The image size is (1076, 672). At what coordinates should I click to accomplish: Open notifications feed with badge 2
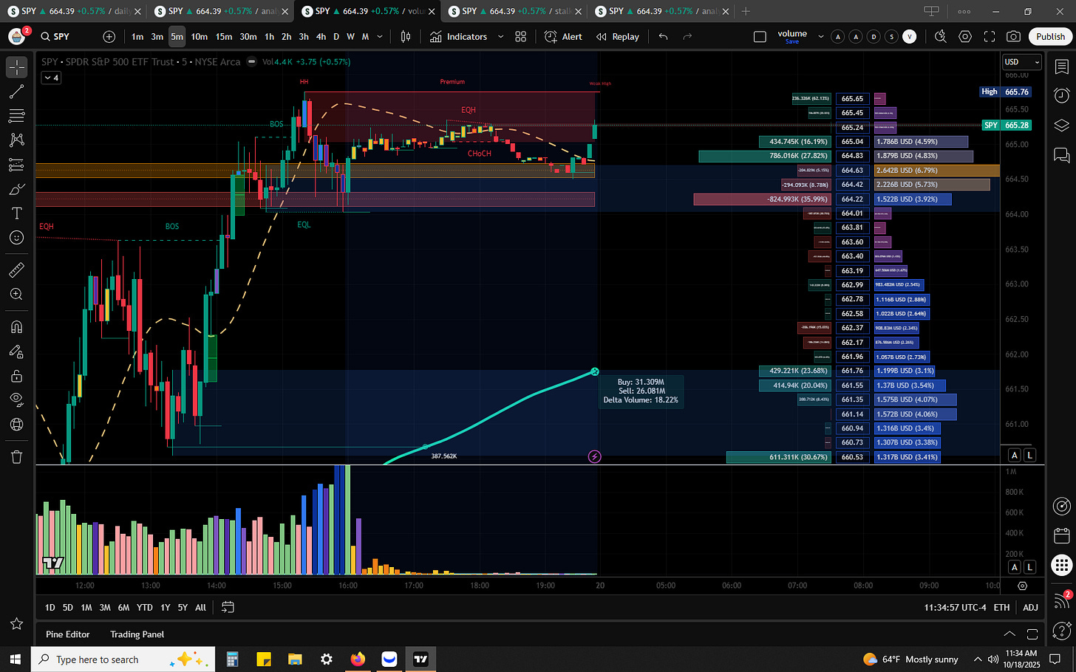[x=1062, y=600]
